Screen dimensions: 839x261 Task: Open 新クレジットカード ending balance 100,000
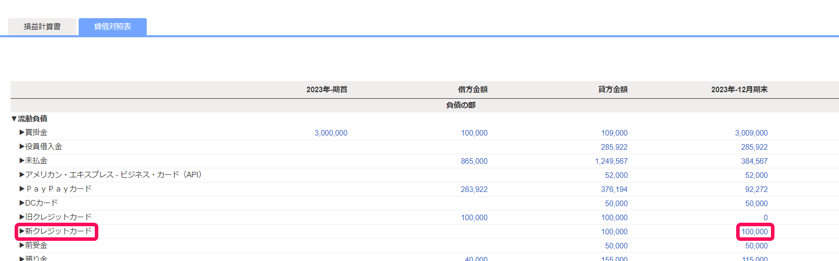754,232
